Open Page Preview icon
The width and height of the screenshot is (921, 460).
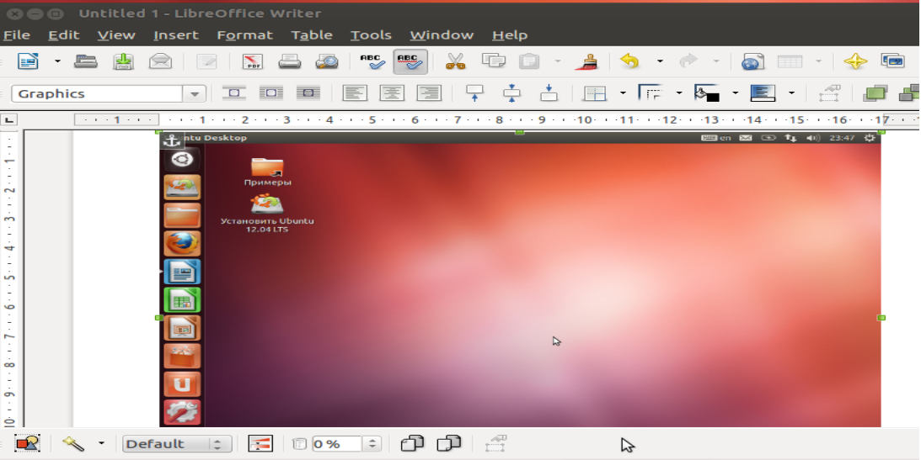(x=327, y=61)
